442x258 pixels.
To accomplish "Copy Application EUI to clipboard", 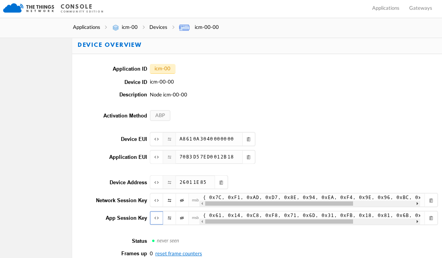I will 249,157.
